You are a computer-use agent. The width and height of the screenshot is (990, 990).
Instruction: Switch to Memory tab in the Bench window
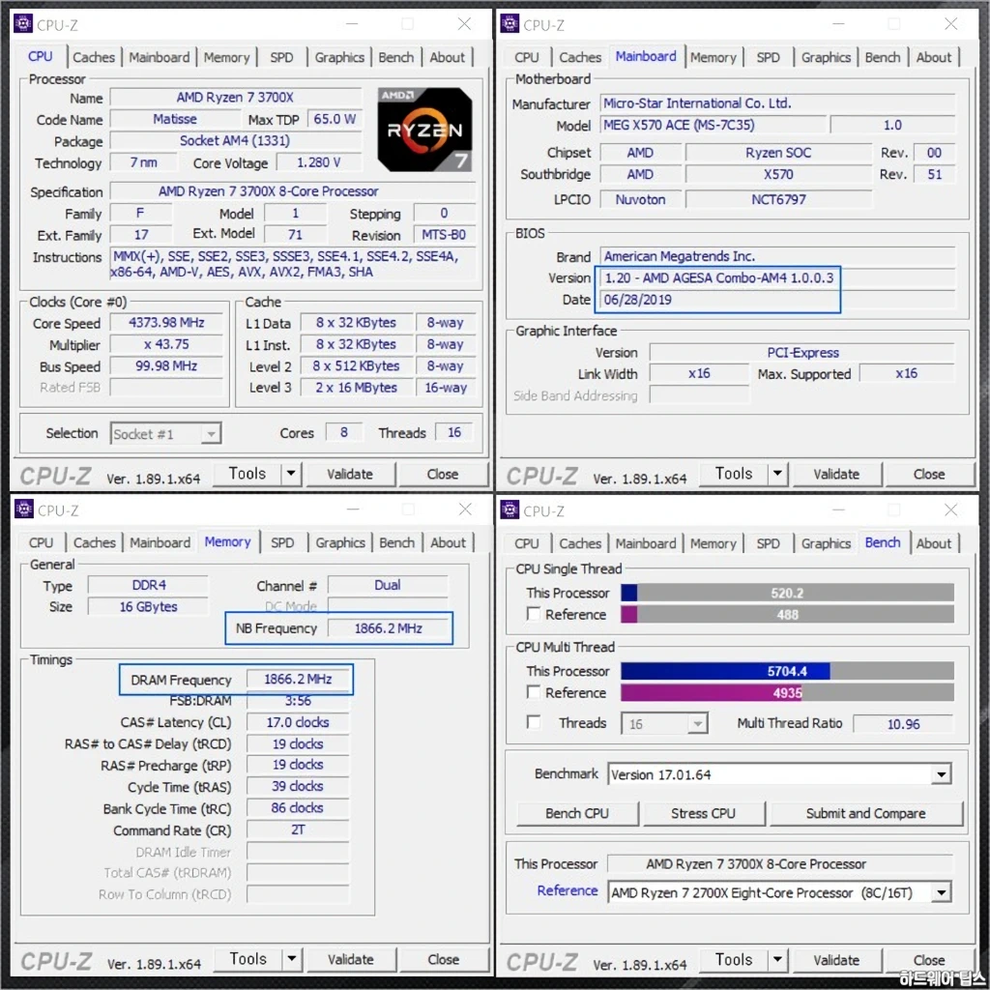point(713,543)
